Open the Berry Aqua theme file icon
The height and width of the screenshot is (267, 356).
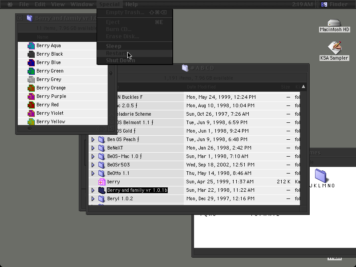coord(31,46)
